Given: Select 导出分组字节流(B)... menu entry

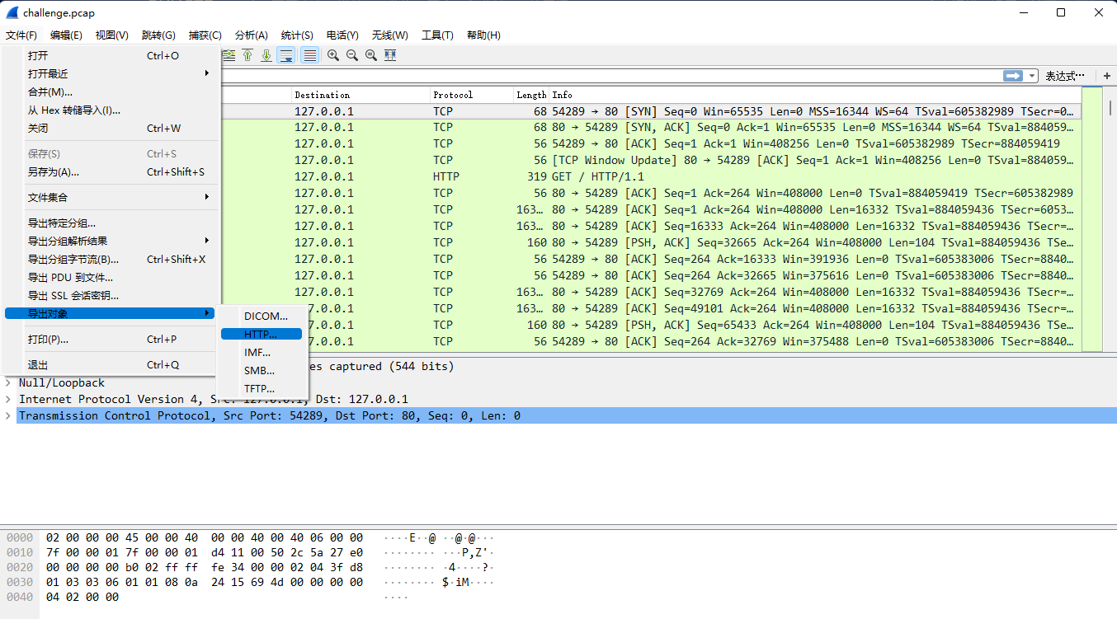Looking at the screenshot, I should point(110,259).
